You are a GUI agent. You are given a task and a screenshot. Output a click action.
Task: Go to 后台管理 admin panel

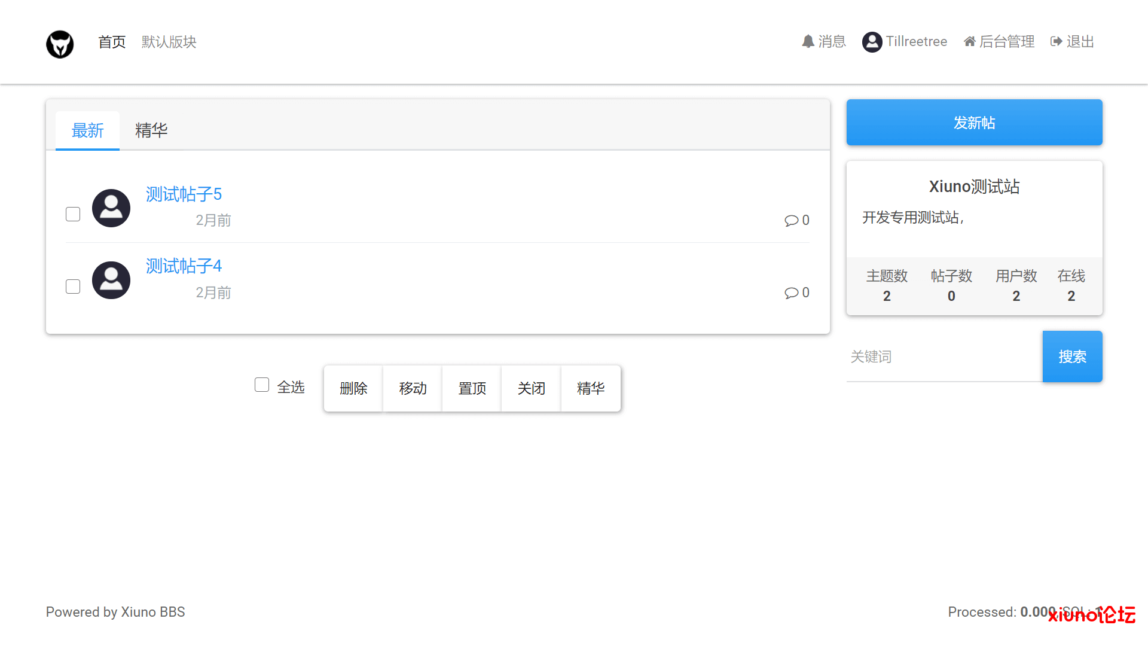(999, 41)
